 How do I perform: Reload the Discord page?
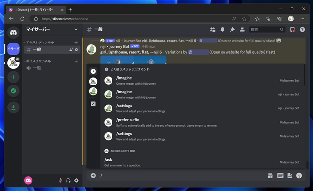(22, 19)
